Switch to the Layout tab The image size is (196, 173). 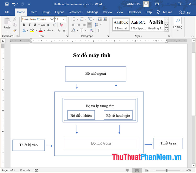tap(60, 12)
